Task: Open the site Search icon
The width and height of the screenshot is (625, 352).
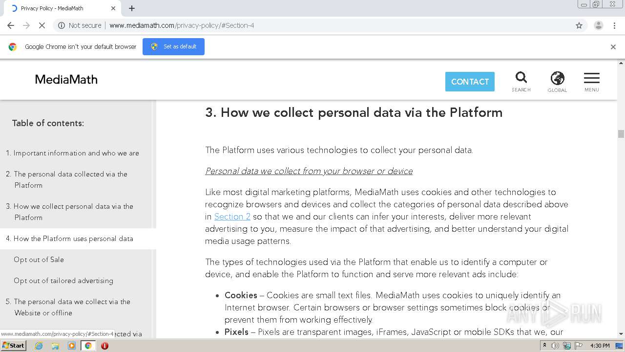Action: (521, 82)
